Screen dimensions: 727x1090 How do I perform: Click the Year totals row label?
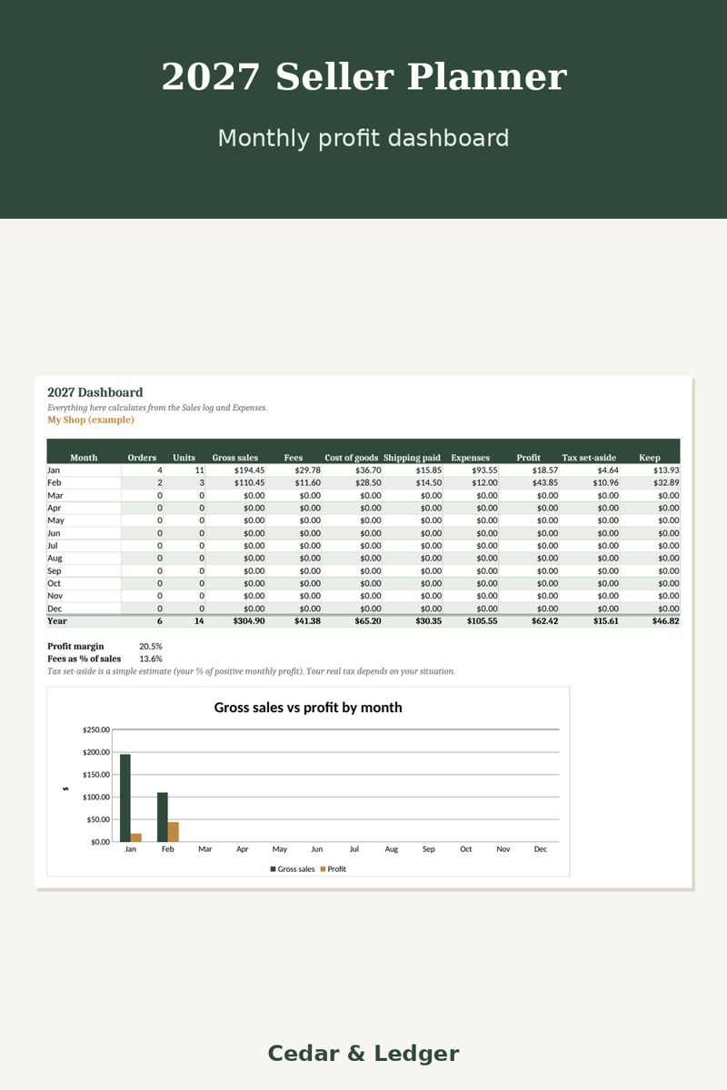[56, 621]
